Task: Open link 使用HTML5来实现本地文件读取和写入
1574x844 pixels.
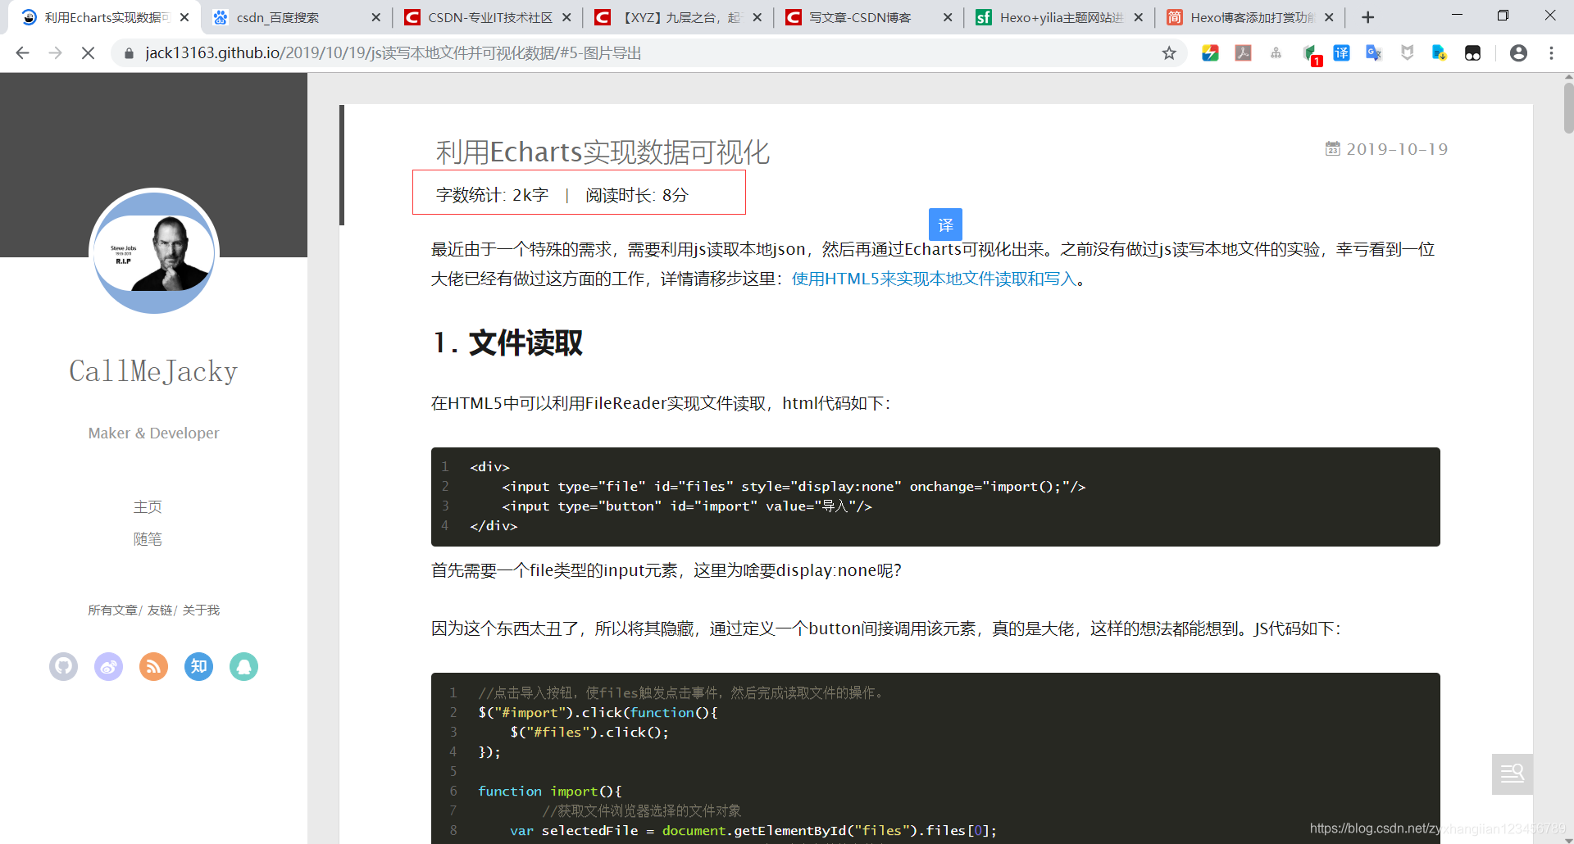Action: click(x=934, y=279)
